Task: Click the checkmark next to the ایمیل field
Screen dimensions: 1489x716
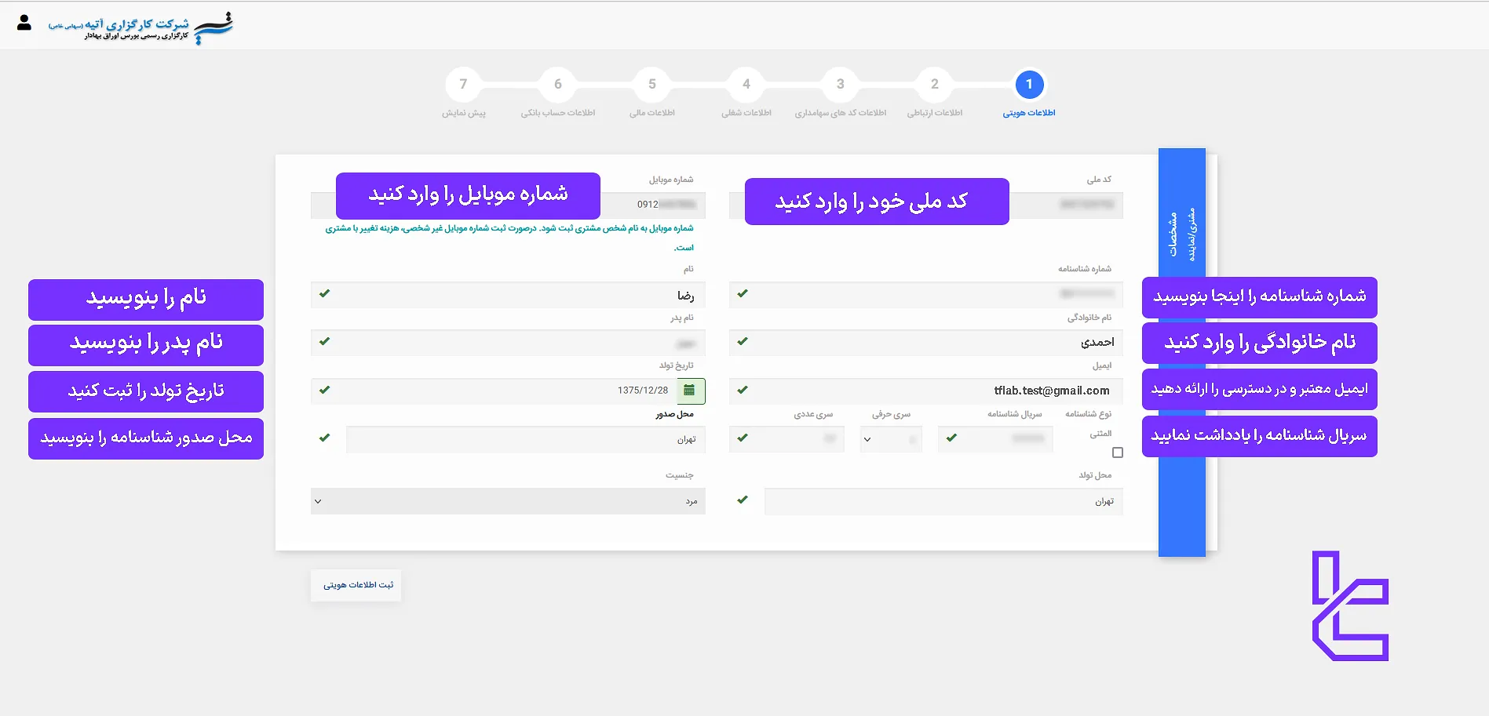Action: [x=743, y=391]
